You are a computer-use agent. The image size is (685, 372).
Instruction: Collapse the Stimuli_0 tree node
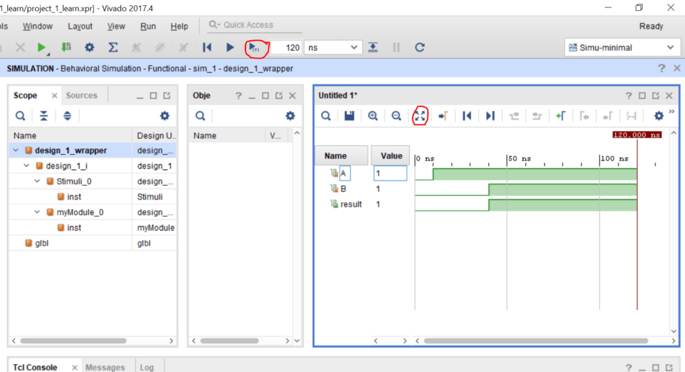37,181
